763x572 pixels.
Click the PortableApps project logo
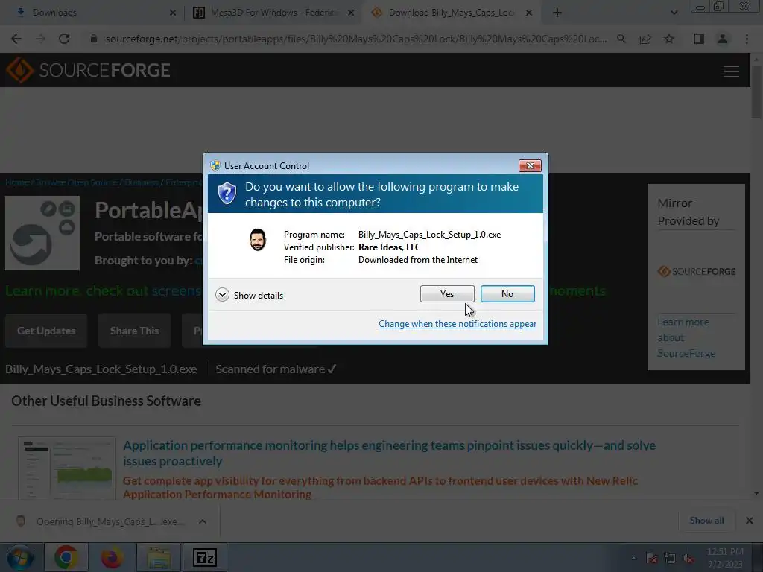point(42,233)
